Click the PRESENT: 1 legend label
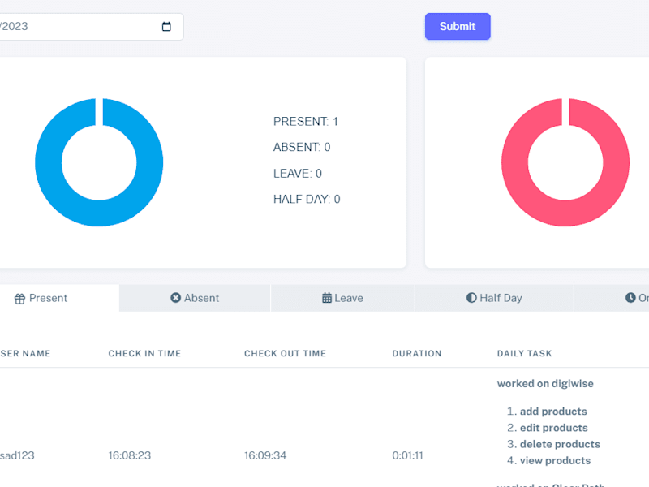 pyautogui.click(x=306, y=121)
